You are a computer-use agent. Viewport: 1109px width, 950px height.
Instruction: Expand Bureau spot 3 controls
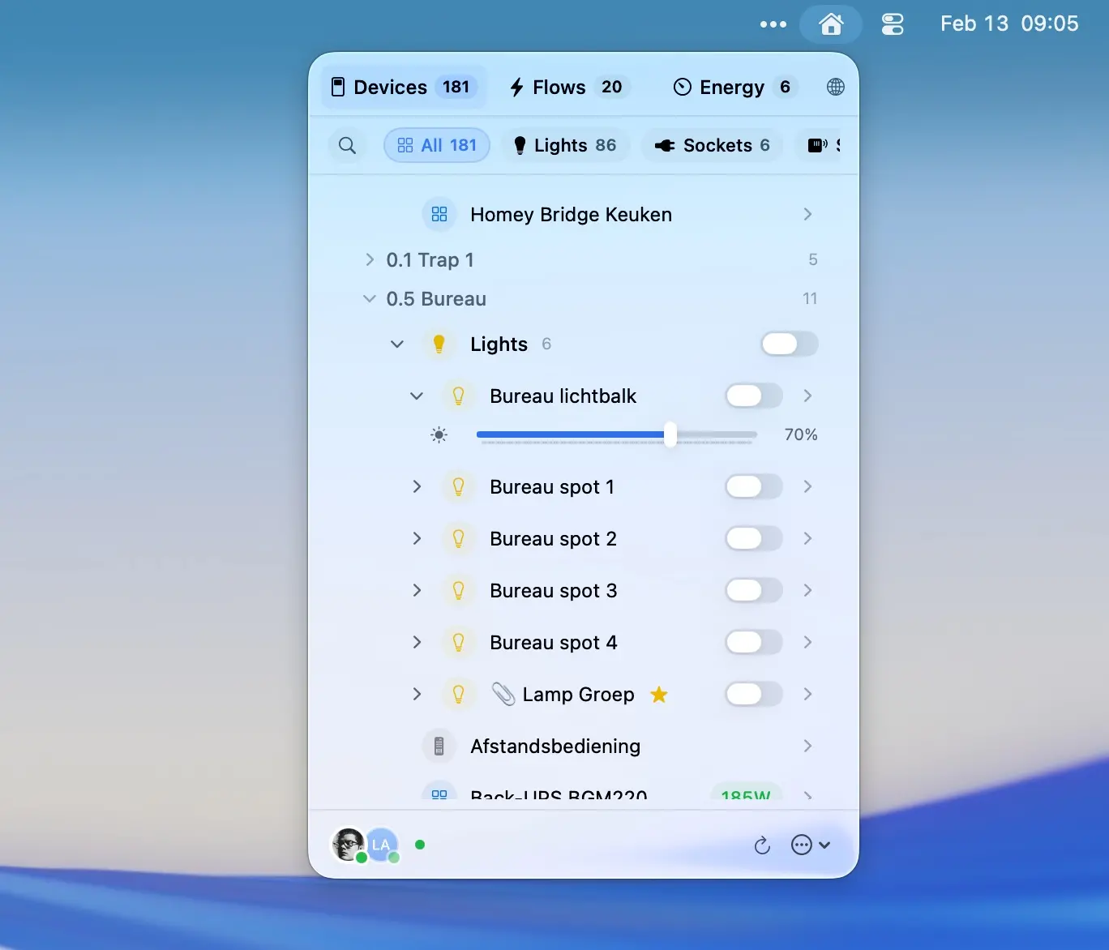pos(417,590)
